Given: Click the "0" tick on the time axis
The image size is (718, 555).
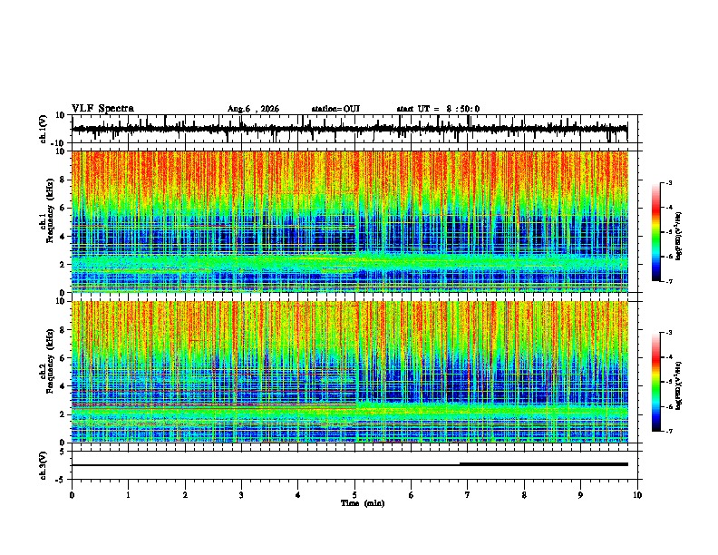Looking at the screenshot, I should point(72,495).
